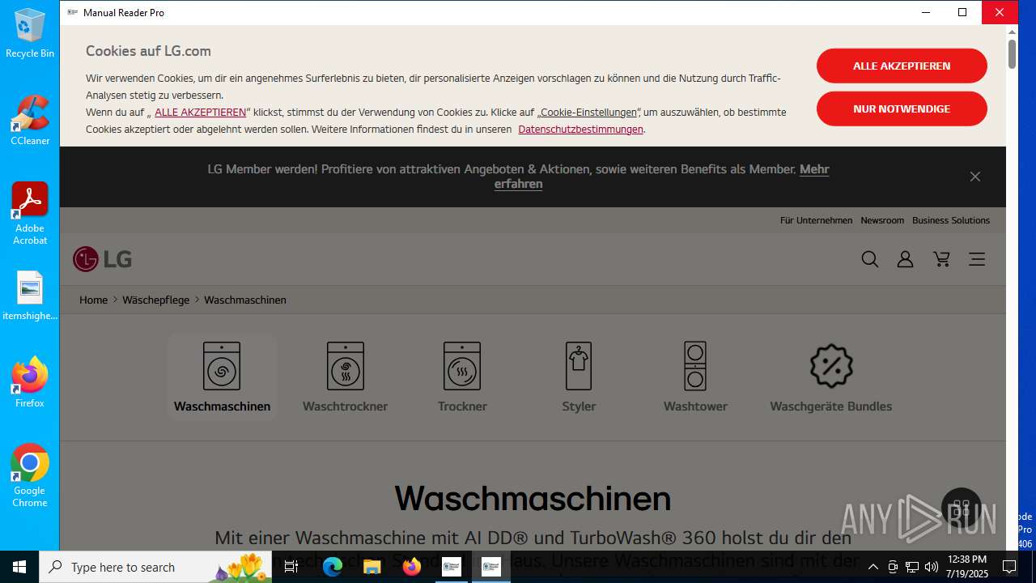Open Recycle Bin on desktop
Image resolution: width=1036 pixels, height=583 pixels.
(x=30, y=33)
